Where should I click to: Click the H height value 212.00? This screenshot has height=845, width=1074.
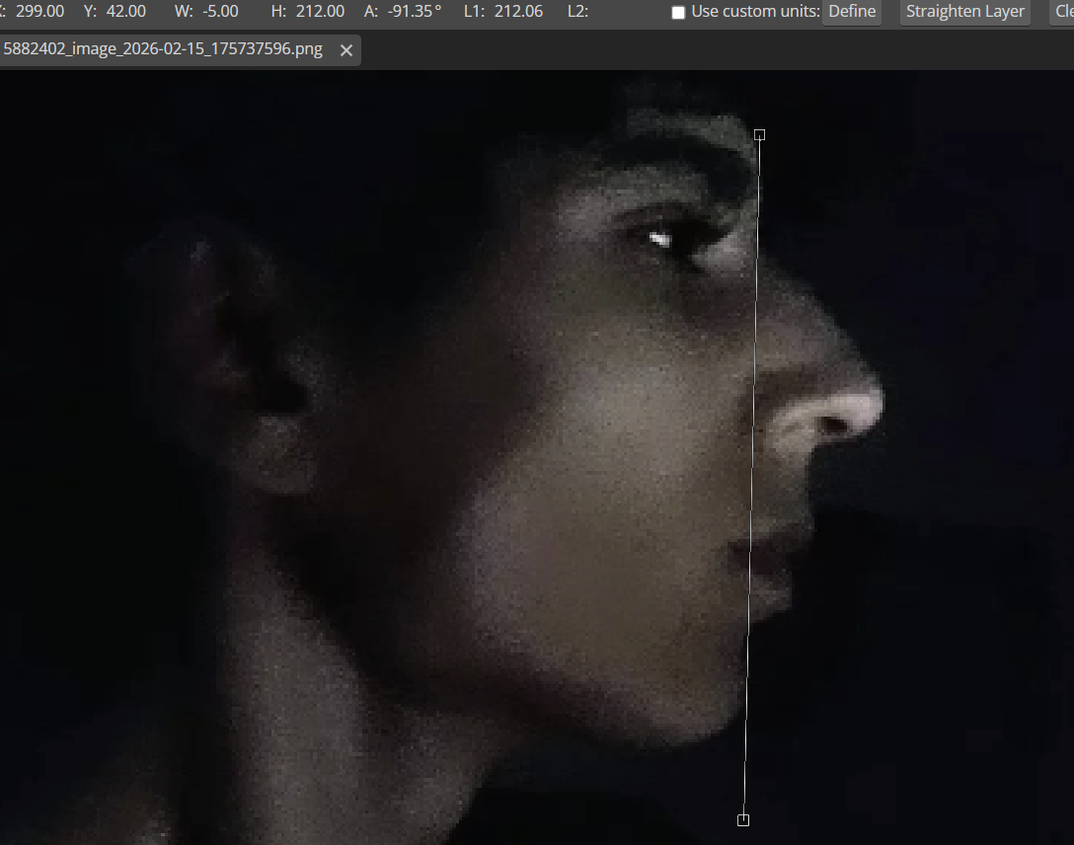[x=320, y=12]
